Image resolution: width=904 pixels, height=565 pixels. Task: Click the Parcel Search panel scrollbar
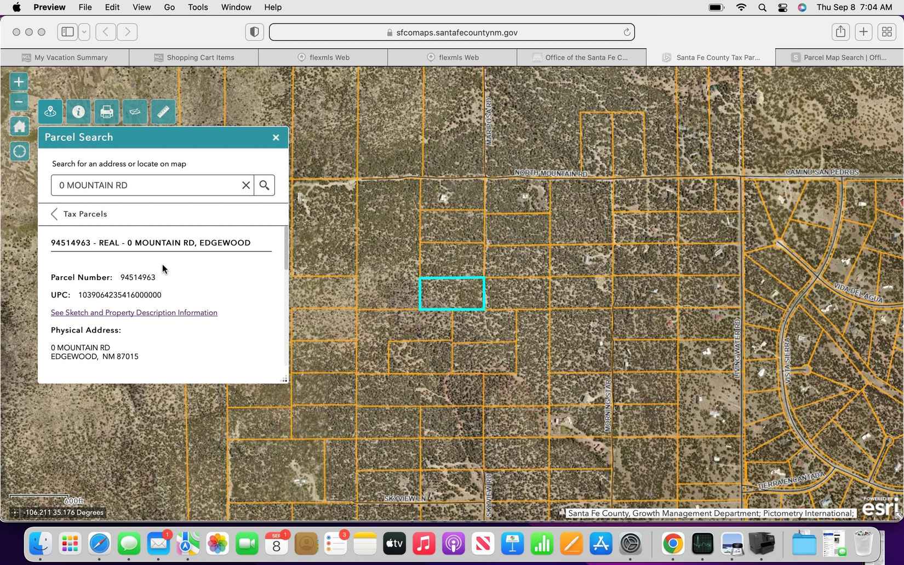click(x=285, y=248)
